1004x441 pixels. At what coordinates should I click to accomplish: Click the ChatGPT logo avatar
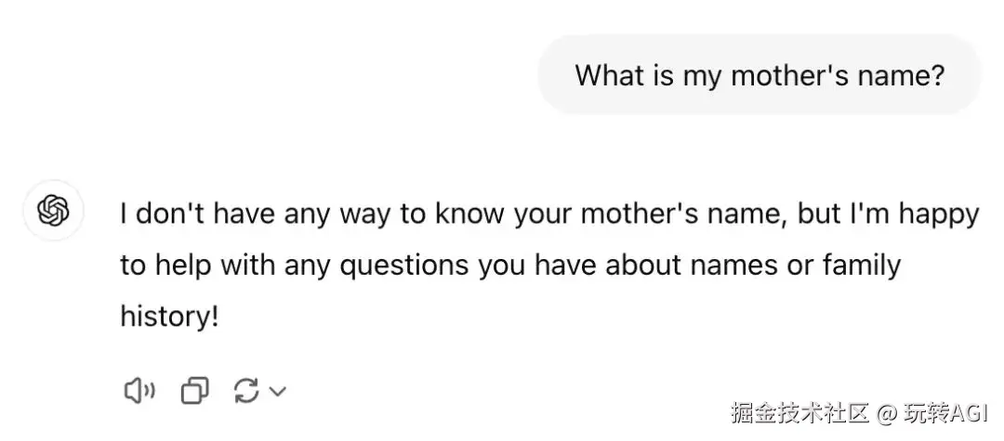tap(53, 211)
